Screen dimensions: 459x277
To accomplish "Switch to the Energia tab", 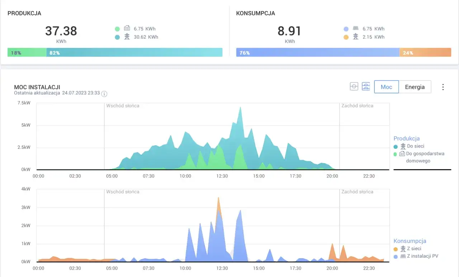I will tap(415, 87).
